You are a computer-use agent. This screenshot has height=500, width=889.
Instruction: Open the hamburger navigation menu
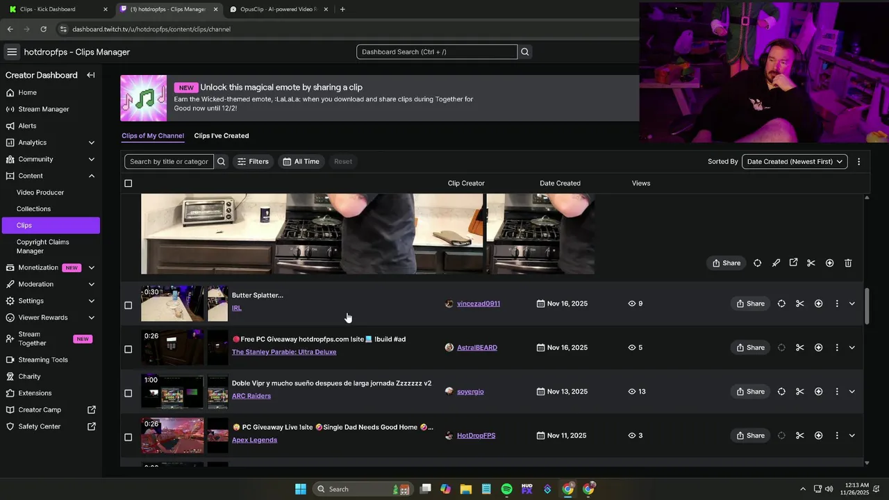(12, 52)
